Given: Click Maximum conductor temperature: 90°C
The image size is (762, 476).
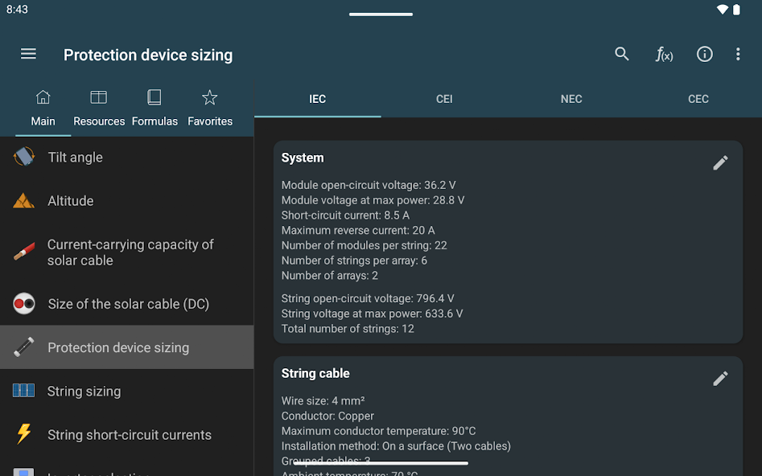Looking at the screenshot, I should 378,431.
